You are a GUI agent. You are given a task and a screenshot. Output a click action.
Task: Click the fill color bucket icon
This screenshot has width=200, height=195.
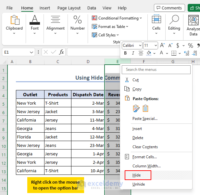coord(149,53)
